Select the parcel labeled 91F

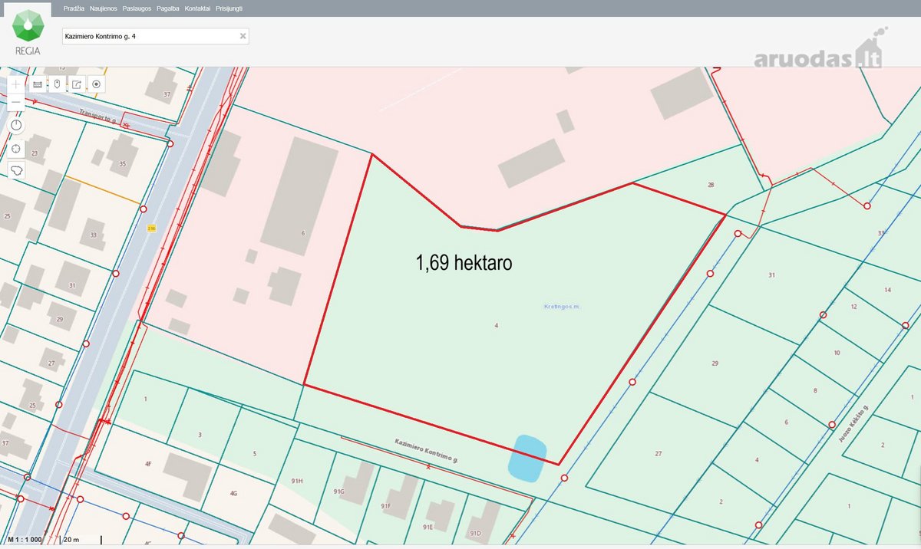point(386,506)
